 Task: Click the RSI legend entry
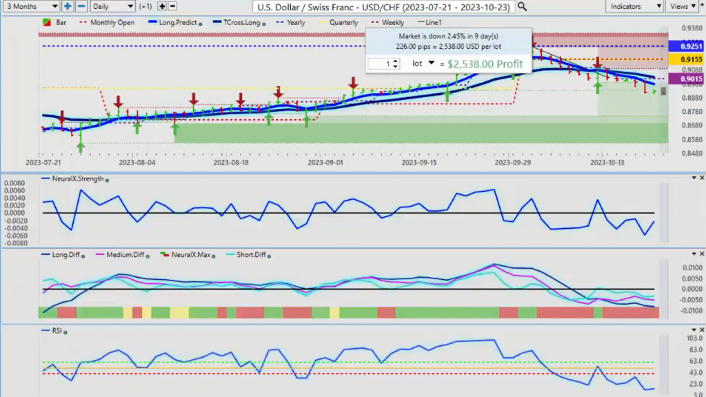52,331
